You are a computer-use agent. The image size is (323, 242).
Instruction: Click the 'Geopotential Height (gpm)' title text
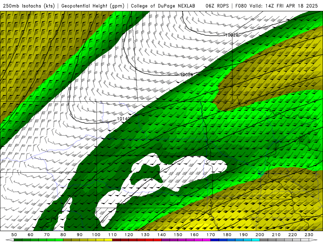point(93,6)
